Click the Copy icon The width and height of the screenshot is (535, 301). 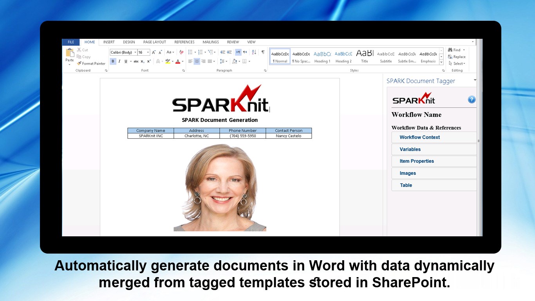(79, 57)
